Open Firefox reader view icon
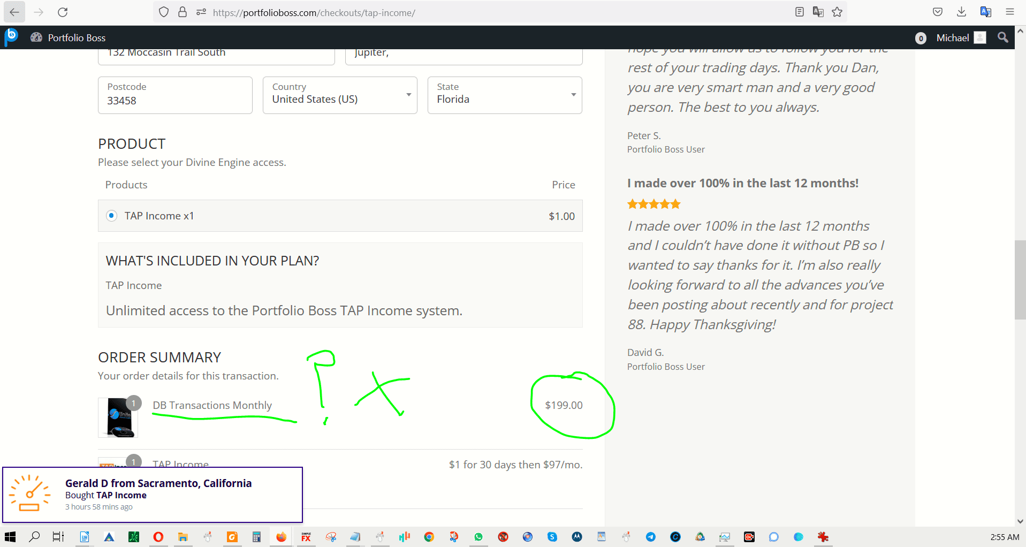1026x547 pixels. coord(799,12)
